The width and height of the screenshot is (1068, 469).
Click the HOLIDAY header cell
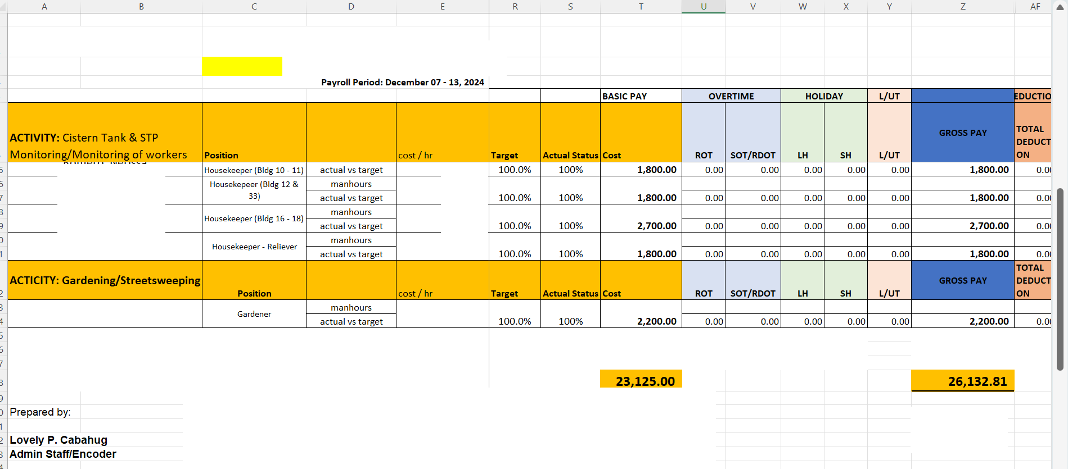pyautogui.click(x=823, y=96)
